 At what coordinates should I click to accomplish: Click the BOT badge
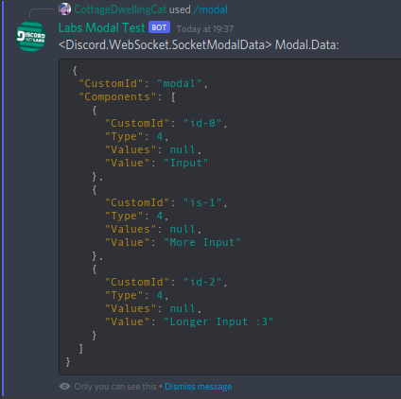(159, 27)
